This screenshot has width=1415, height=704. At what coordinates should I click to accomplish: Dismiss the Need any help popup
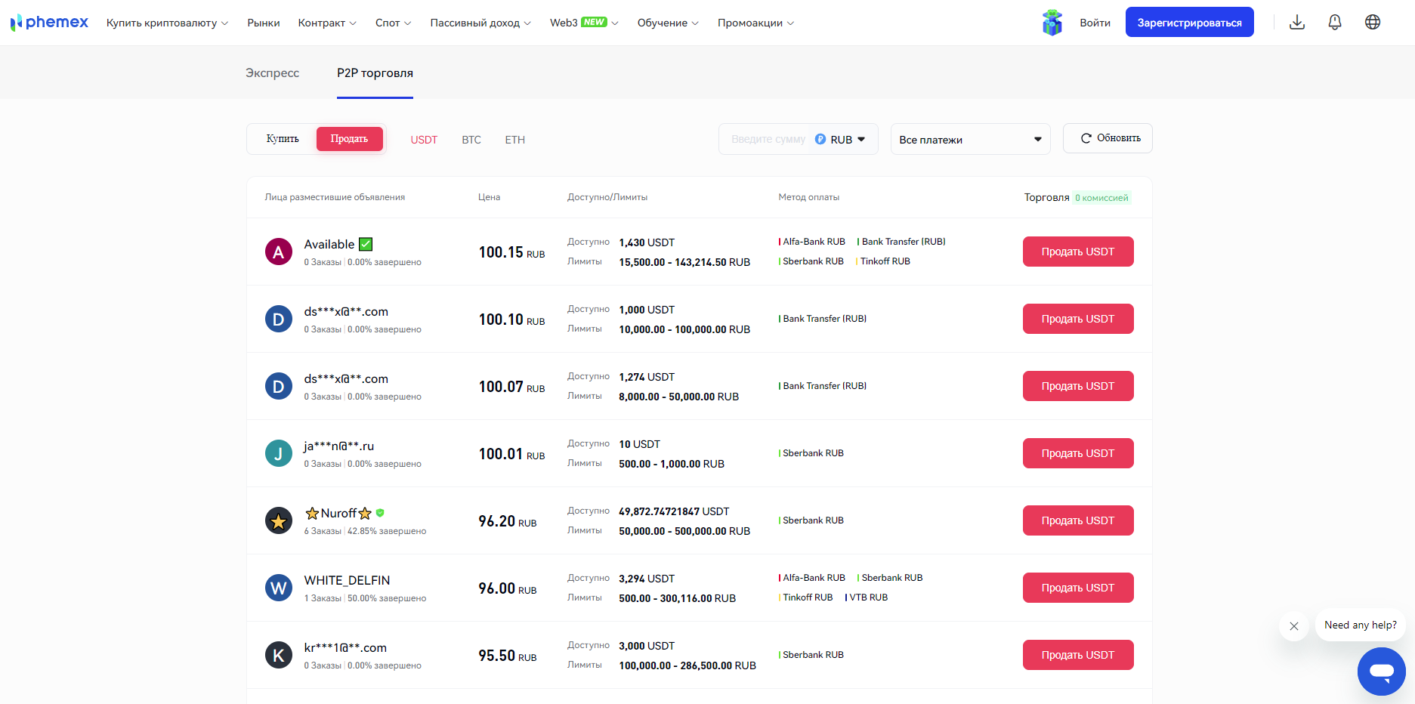[x=1294, y=625]
